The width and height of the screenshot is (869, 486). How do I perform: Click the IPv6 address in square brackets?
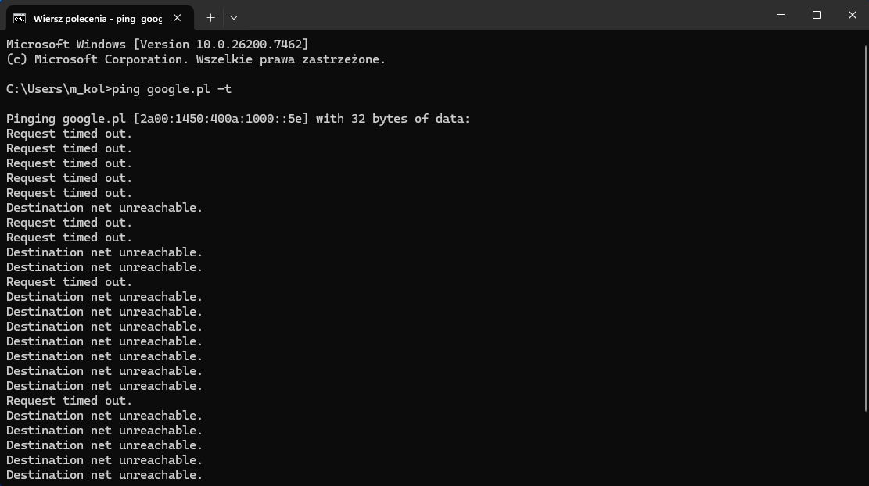221,119
